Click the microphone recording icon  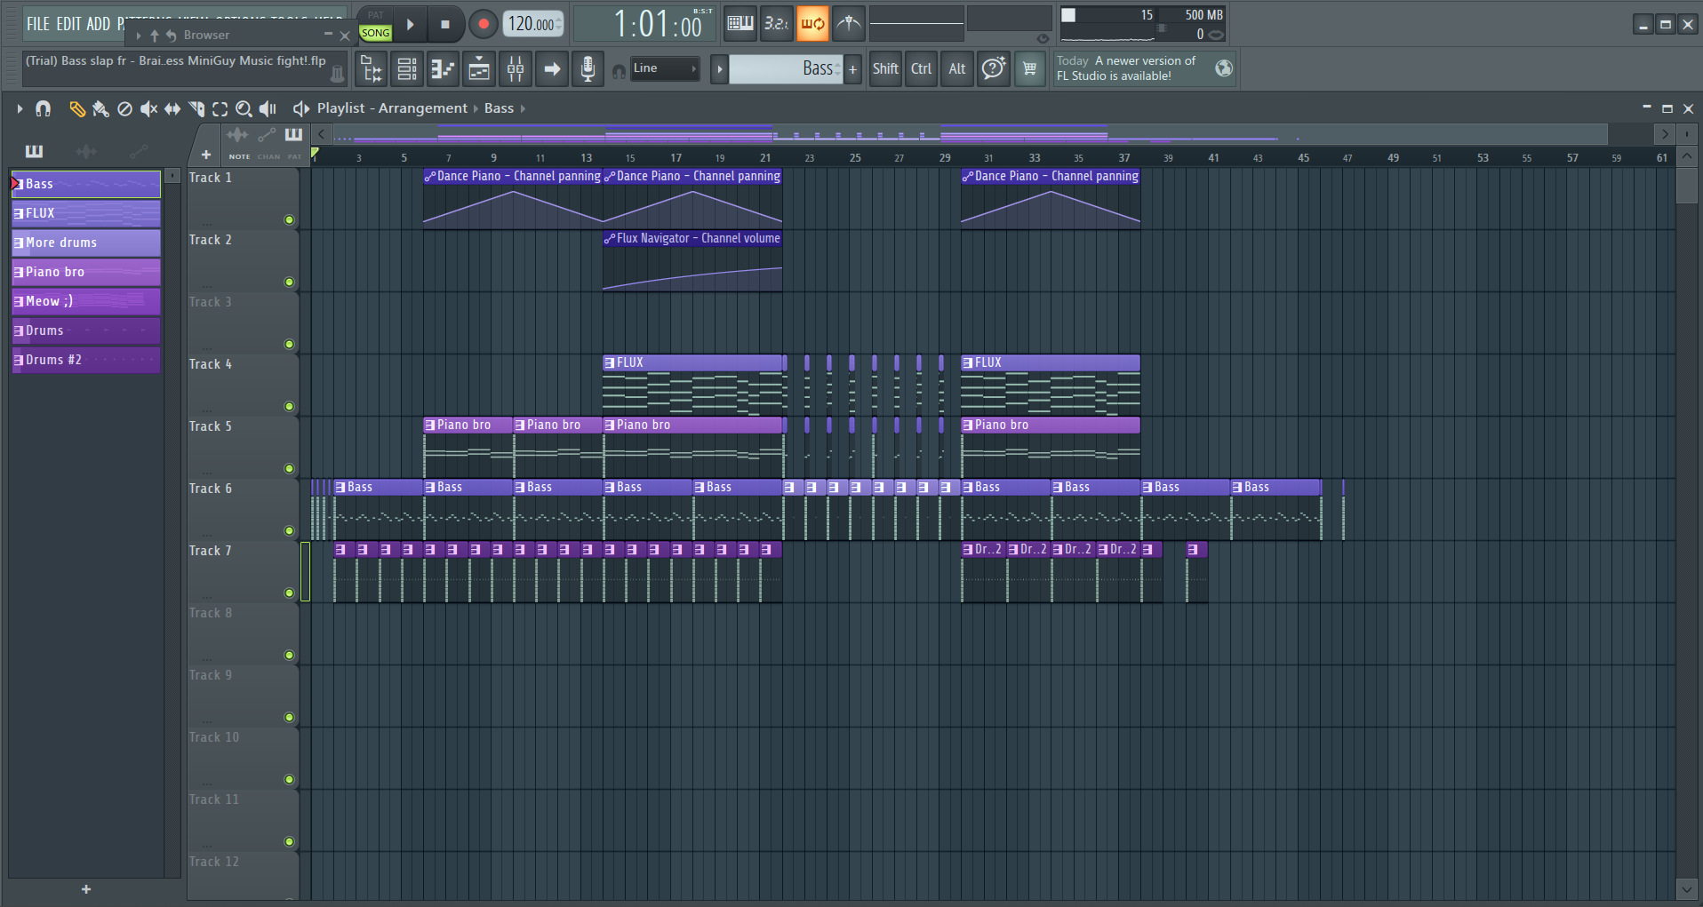[588, 68]
